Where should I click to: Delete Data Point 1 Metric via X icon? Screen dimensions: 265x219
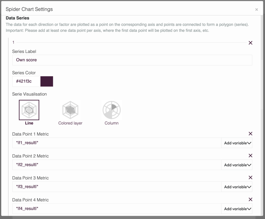250,134
